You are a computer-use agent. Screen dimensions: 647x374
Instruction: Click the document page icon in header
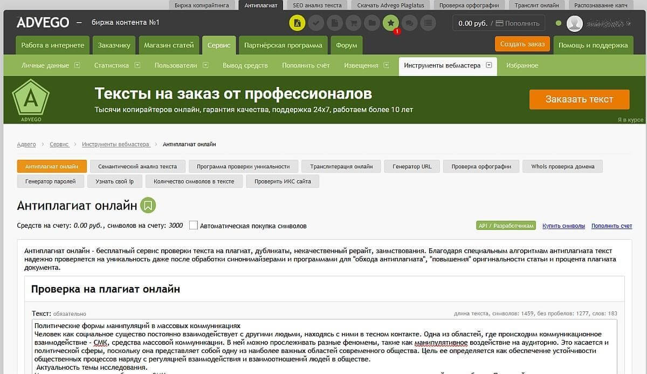pyautogui.click(x=334, y=23)
